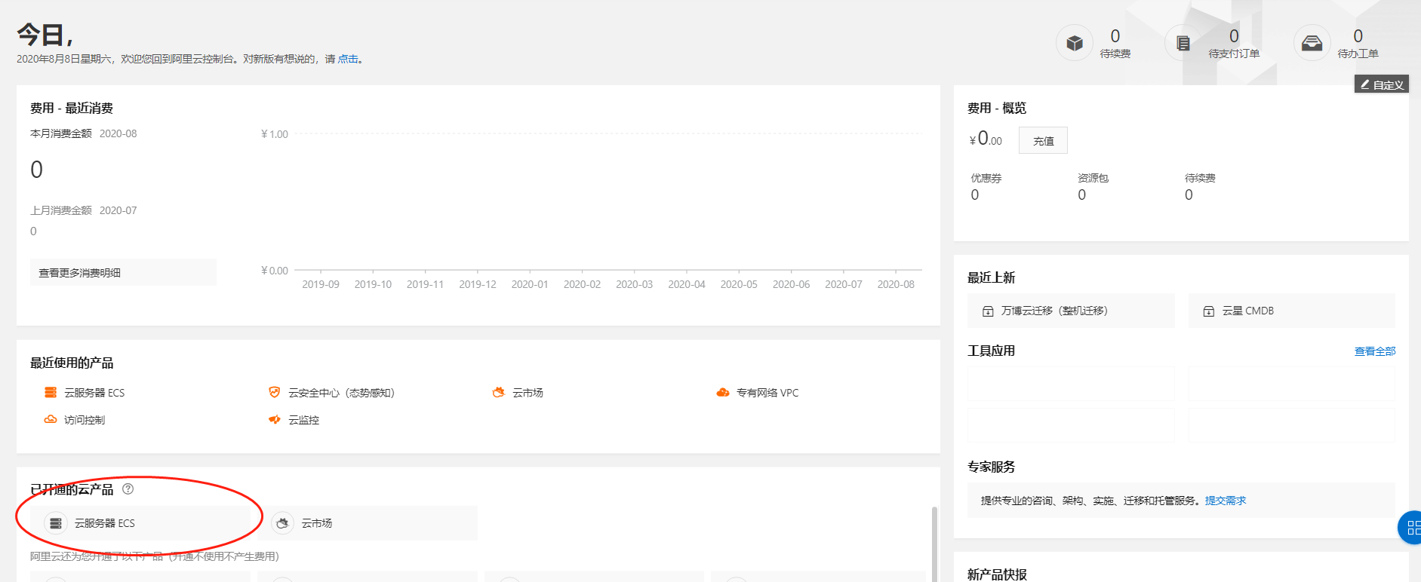The width and height of the screenshot is (1421, 582).
Task: Click the 2020-08 chart axis label
Action: click(x=896, y=284)
